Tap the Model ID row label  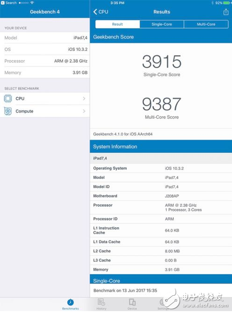101,187
